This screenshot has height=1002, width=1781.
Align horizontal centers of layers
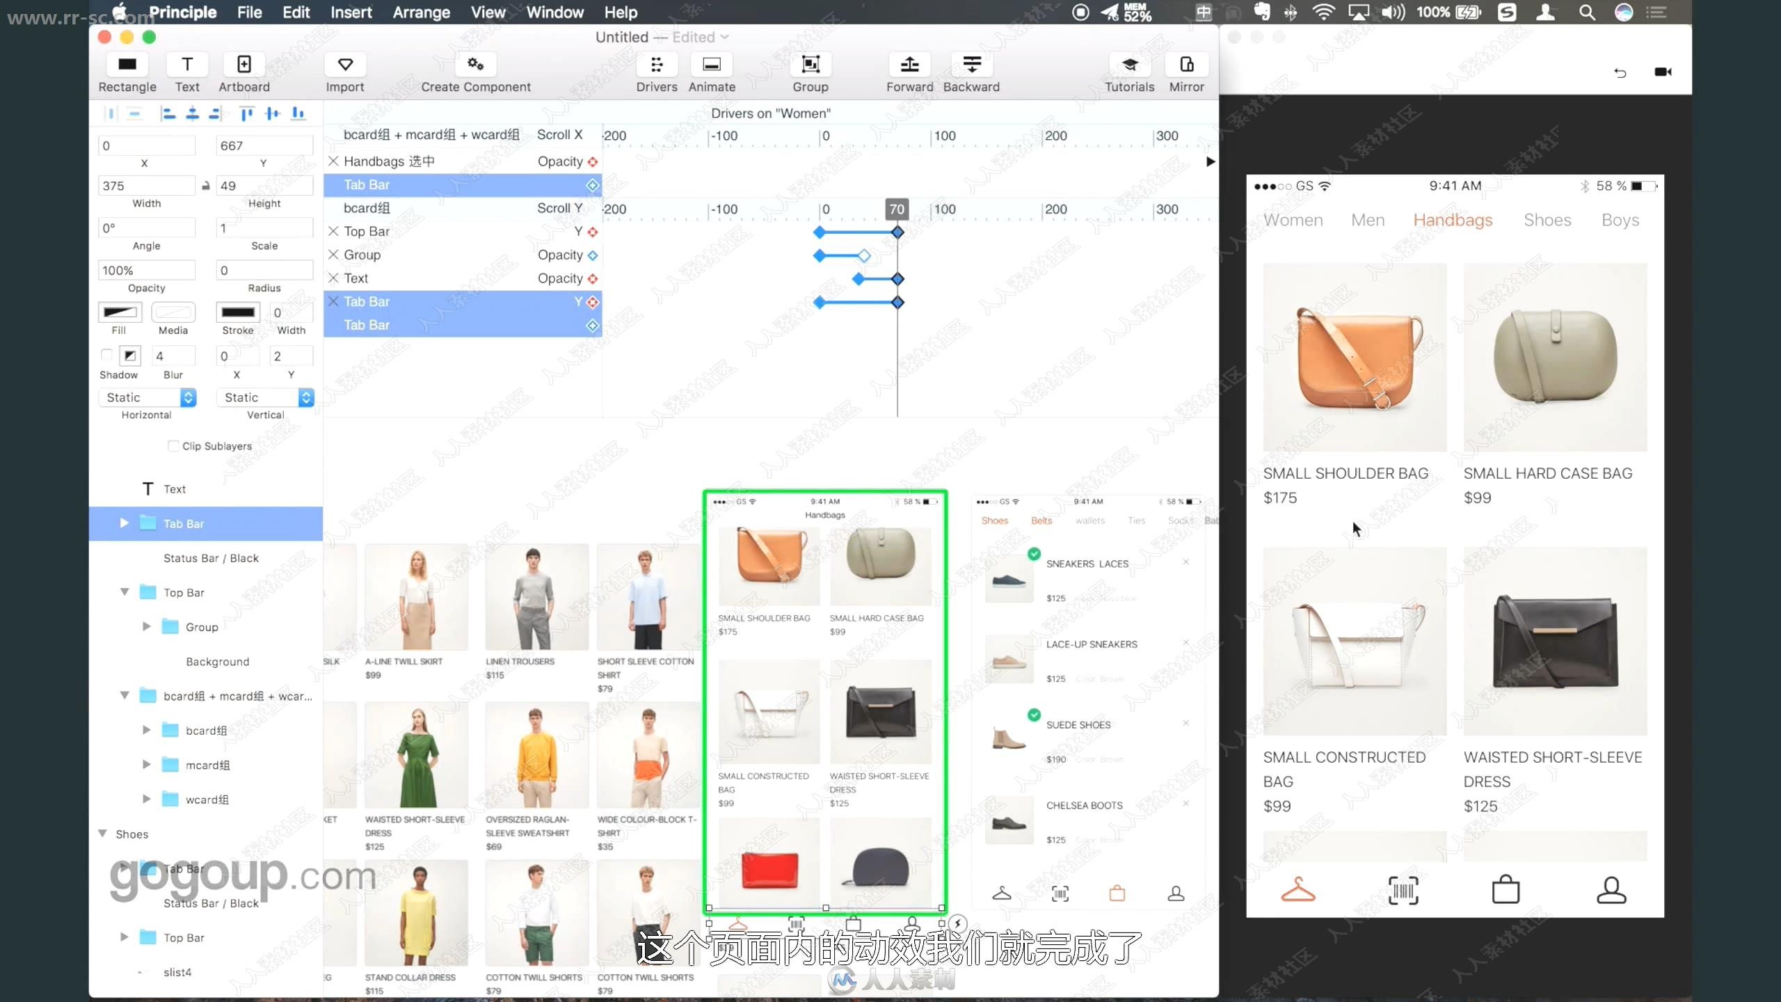click(192, 113)
